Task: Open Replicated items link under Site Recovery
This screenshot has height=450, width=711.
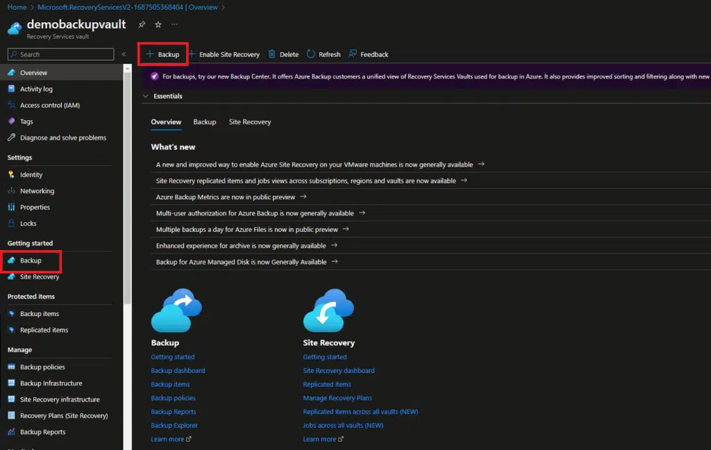Action: (x=327, y=384)
